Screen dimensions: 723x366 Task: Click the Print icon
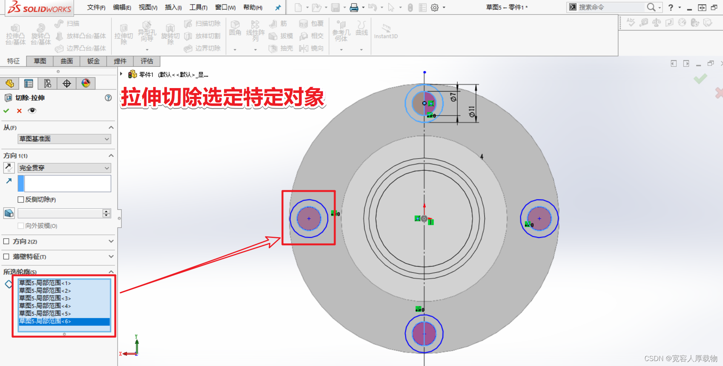coord(354,7)
